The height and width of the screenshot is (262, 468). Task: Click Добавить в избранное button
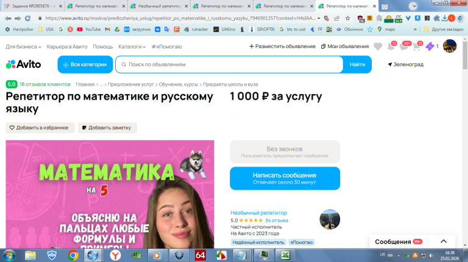pyautogui.click(x=40, y=128)
